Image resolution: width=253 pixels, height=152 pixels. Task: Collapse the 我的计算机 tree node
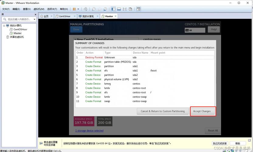coord(4,26)
